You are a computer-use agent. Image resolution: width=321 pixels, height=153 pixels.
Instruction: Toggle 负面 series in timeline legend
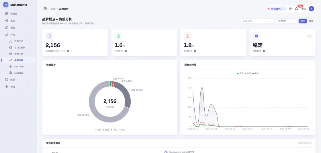[248, 73]
